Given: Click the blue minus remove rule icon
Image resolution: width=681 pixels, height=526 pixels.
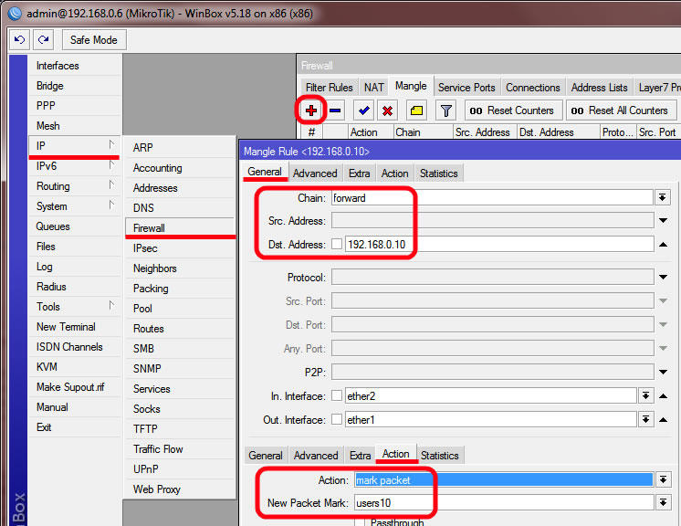Looking at the screenshot, I should (335, 110).
